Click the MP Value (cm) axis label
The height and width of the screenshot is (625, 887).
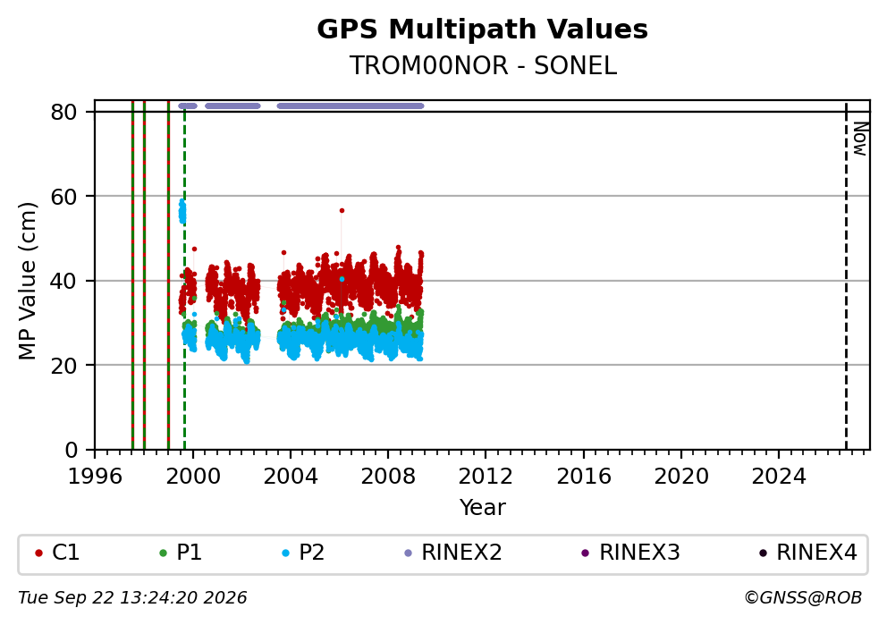pyautogui.click(x=27, y=281)
